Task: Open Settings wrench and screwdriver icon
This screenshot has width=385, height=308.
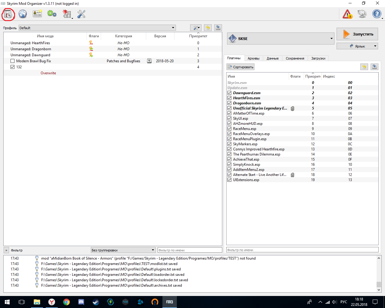Action: click(x=81, y=14)
